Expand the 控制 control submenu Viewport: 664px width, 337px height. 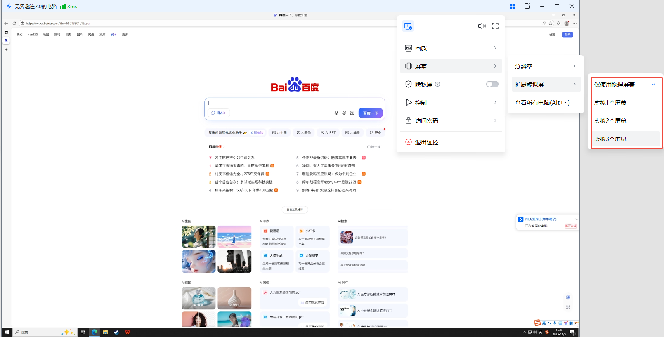coord(451,102)
